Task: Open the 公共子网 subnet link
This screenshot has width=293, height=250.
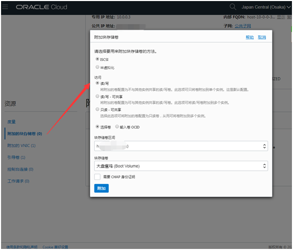Action: point(243,26)
